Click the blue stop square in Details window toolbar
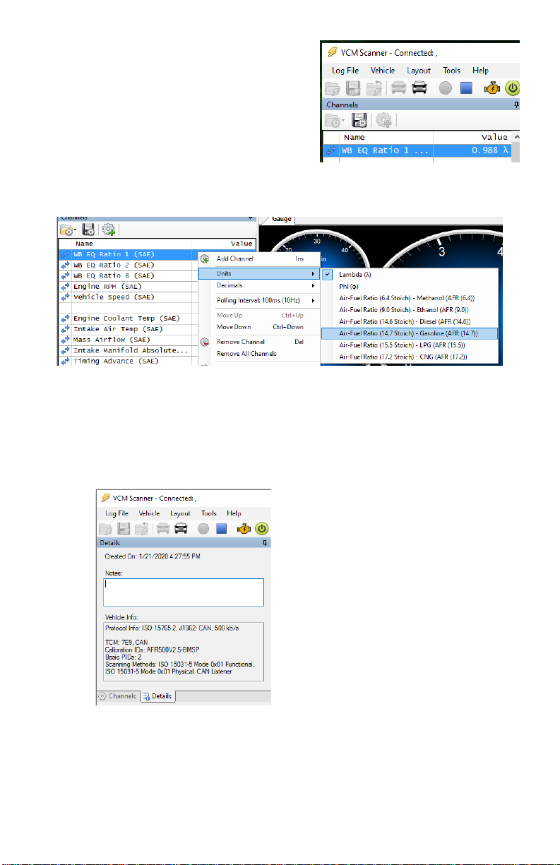The width and height of the screenshot is (560, 865). [222, 529]
